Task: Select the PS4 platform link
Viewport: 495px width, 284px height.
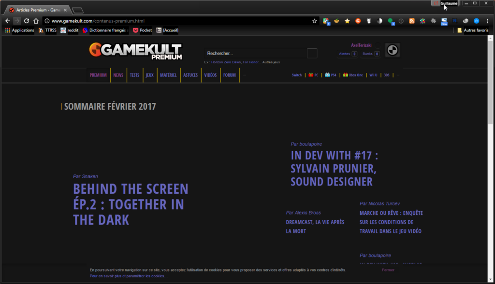Action: (331, 75)
